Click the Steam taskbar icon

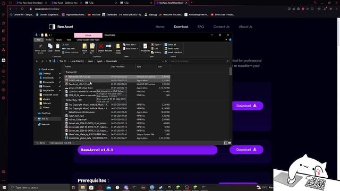point(160,187)
